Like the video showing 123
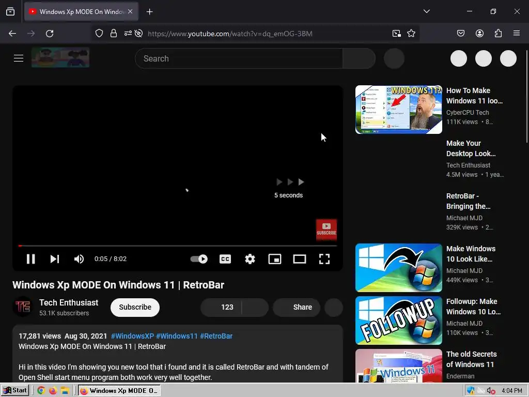529x397 pixels. pyautogui.click(x=221, y=307)
